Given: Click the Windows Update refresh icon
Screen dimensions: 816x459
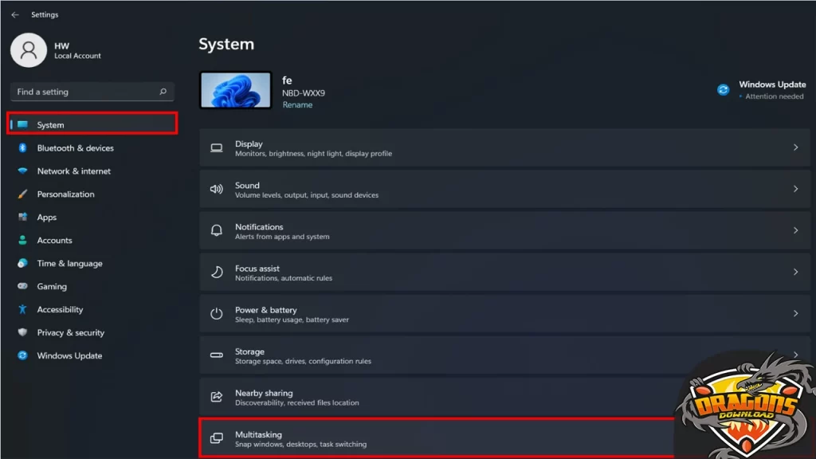Looking at the screenshot, I should (x=723, y=90).
